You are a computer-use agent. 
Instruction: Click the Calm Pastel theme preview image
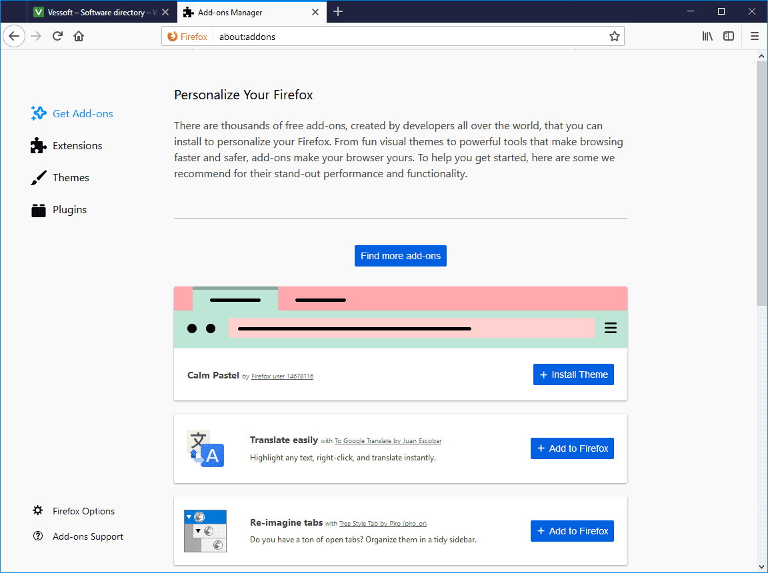[400, 317]
